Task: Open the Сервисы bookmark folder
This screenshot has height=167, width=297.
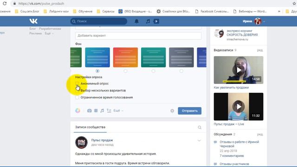Action: pos(106,11)
